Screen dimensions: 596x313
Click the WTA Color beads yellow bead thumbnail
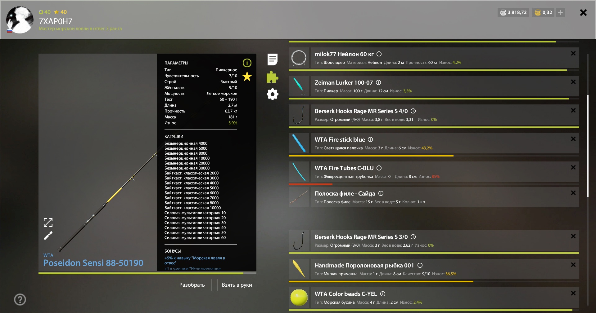tap(299, 298)
